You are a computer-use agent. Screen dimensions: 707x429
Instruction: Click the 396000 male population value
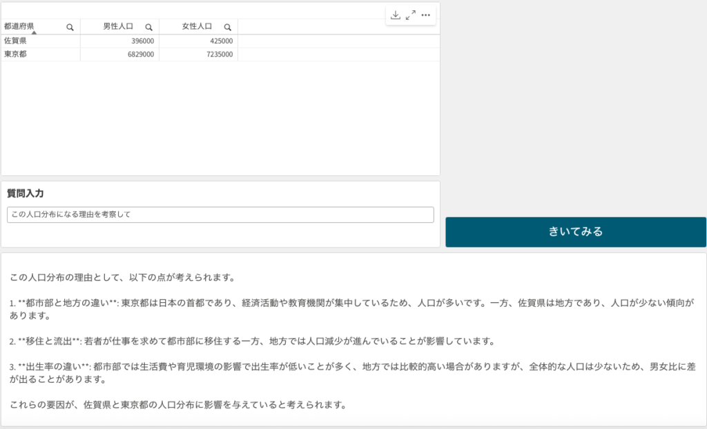point(142,41)
